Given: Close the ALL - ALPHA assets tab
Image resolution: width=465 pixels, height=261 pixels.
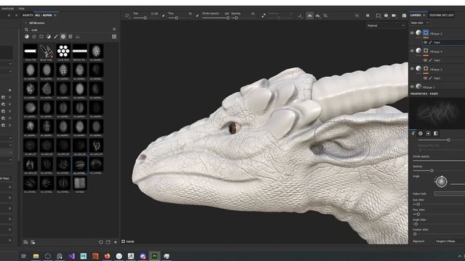Looking at the screenshot, I should click(55, 15).
